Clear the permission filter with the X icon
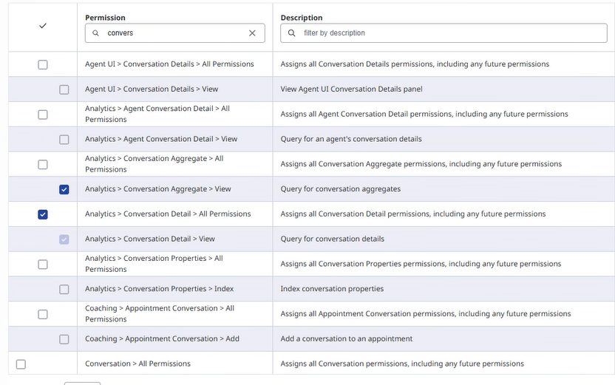 point(252,33)
